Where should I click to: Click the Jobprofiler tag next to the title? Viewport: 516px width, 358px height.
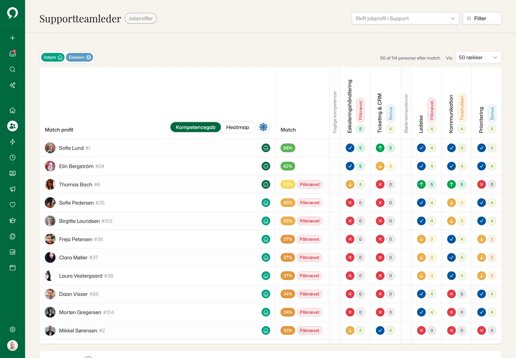click(x=141, y=18)
